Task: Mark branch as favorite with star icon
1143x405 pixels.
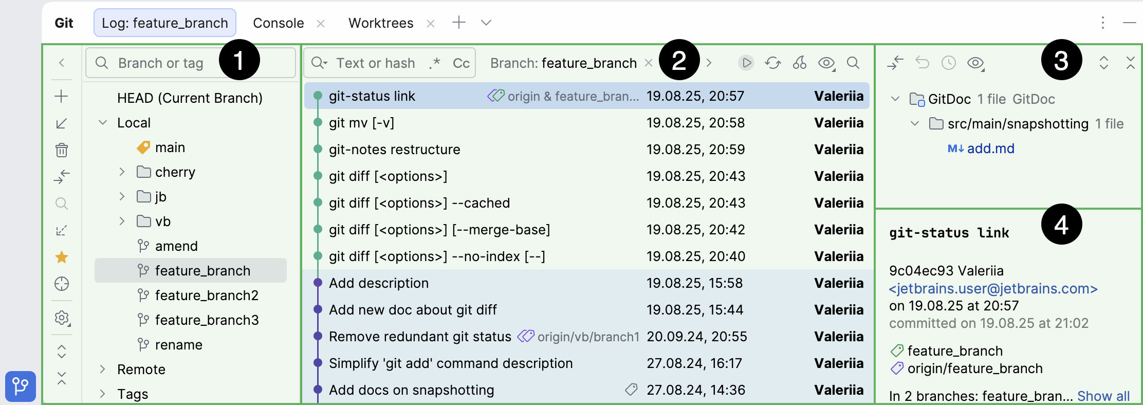Action: [62, 257]
